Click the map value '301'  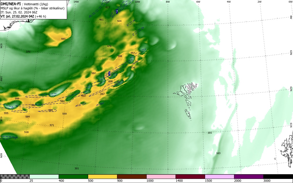[76, 168]
